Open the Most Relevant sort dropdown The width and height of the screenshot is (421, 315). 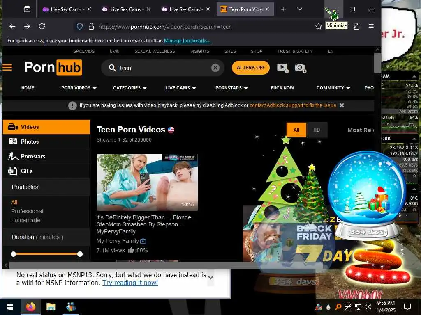click(x=361, y=130)
